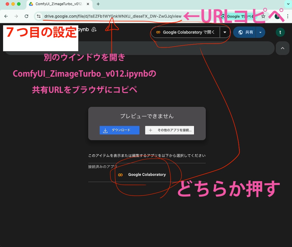
Task: Click the back navigation arrow
Action: [x=6, y=16]
